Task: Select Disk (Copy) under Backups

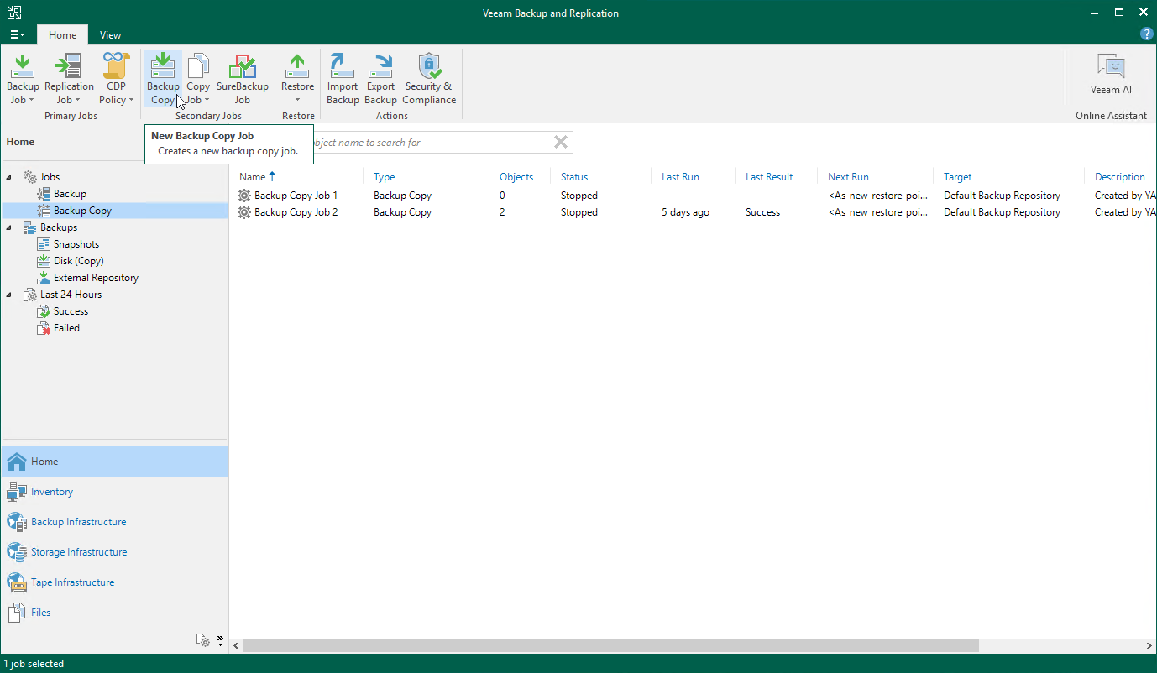Action: coord(78,261)
